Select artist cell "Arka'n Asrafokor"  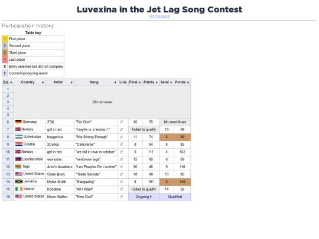(x=60, y=167)
